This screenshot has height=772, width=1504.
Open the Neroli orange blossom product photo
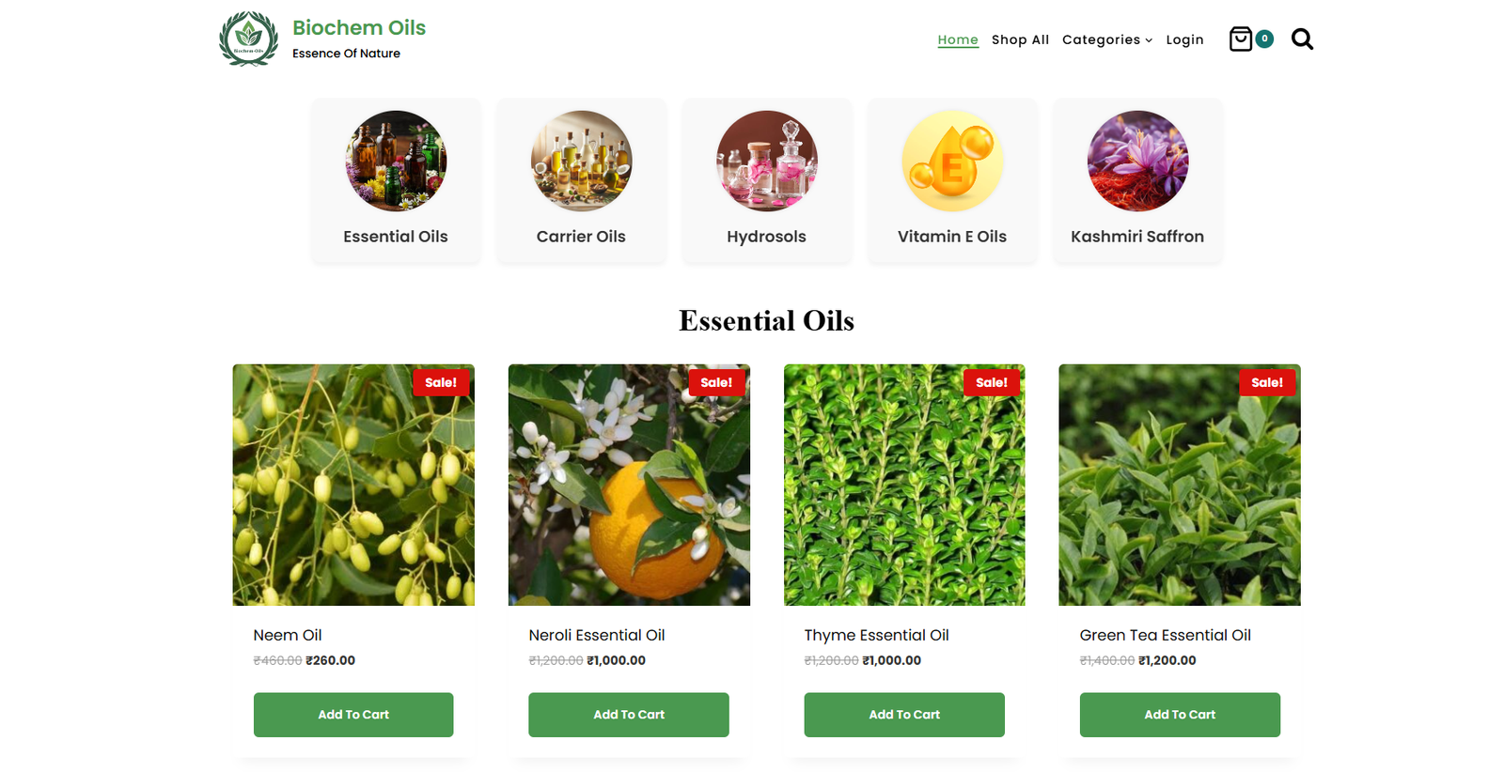click(x=629, y=485)
